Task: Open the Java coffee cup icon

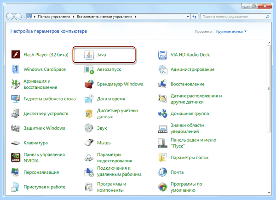Action: click(89, 55)
